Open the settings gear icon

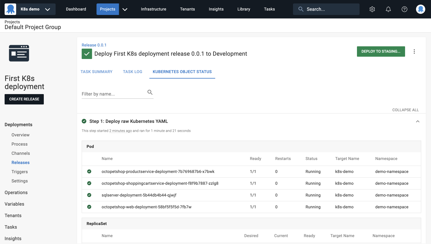(372, 9)
